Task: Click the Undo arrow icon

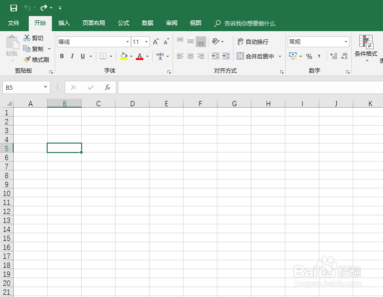Action: [x=27, y=8]
